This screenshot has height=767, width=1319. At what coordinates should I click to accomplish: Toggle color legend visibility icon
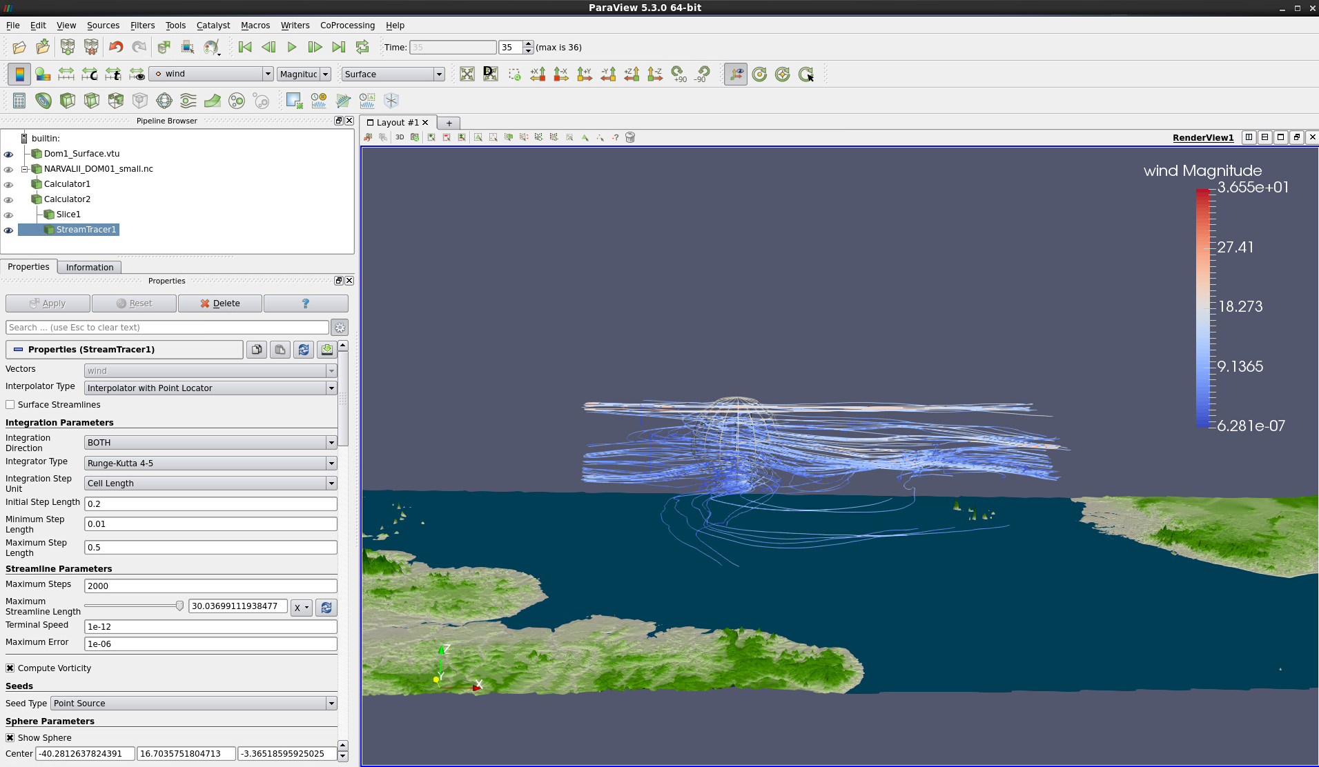(19, 74)
